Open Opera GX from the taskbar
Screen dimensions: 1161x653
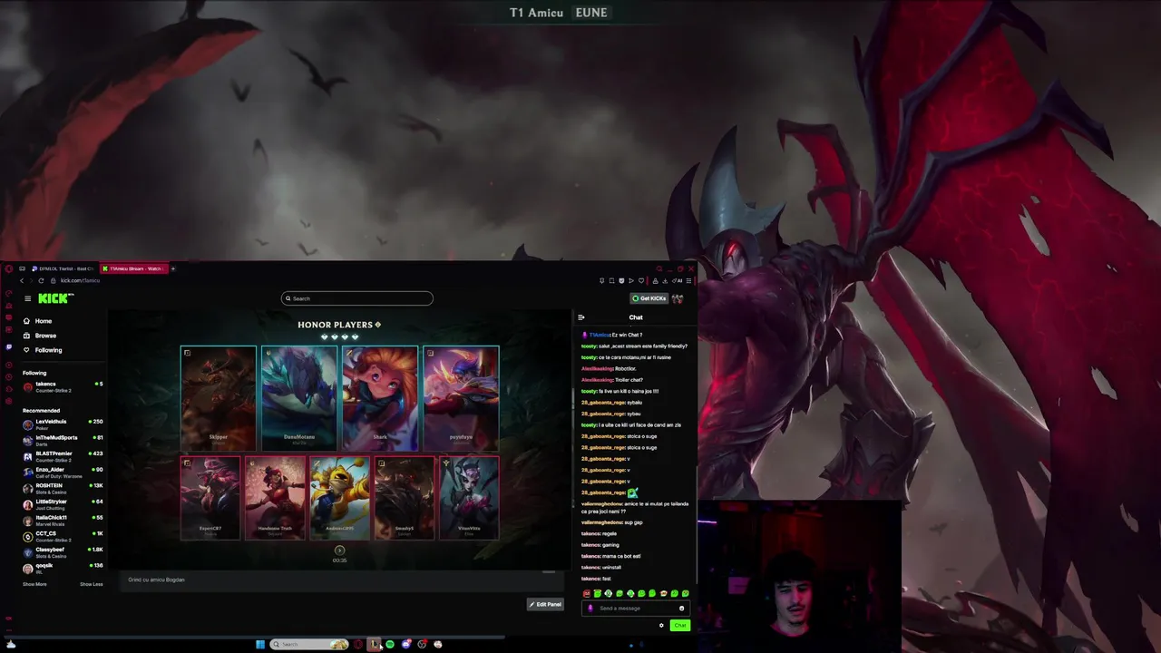pos(358,644)
